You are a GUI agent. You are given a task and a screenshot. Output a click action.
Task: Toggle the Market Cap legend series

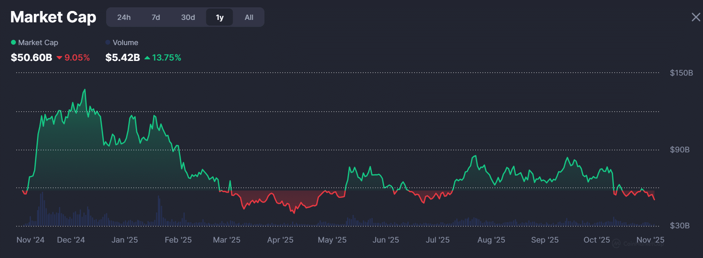(x=35, y=43)
